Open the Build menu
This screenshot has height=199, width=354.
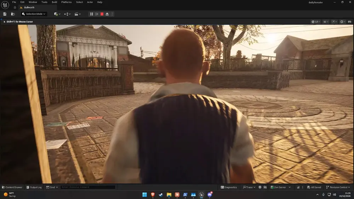(55, 2)
